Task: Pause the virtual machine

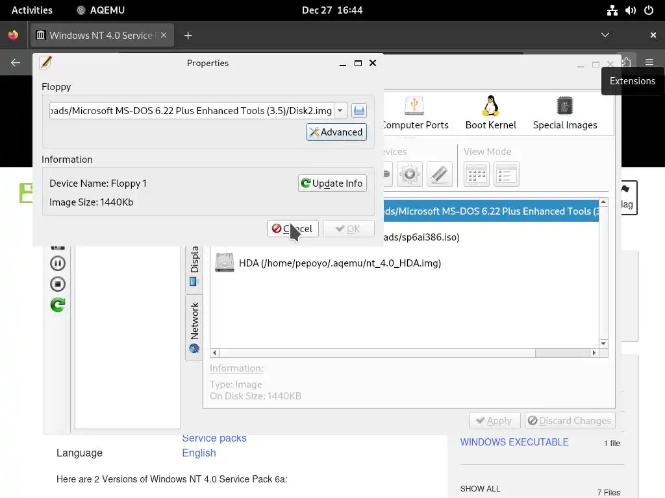Action: pos(58,263)
